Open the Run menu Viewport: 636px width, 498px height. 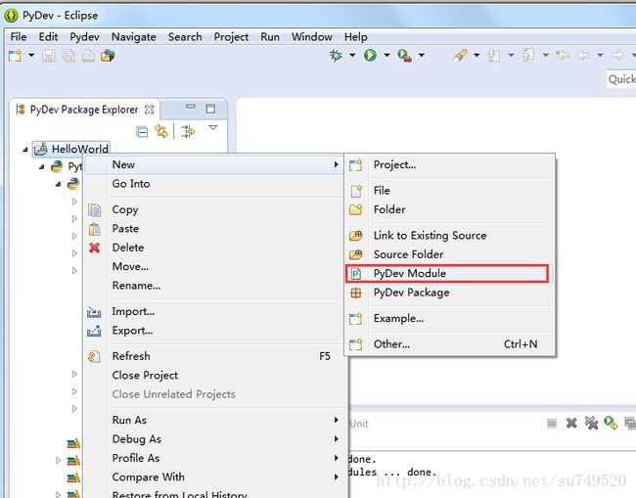270,37
